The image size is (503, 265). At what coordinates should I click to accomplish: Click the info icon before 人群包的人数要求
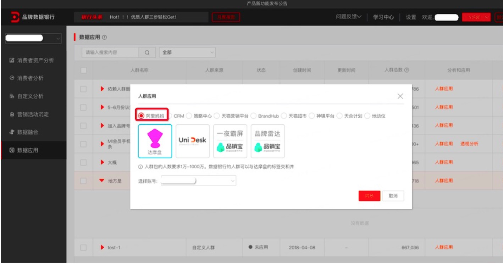(x=140, y=167)
